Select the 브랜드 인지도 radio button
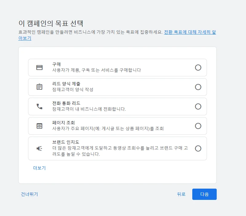 tap(198, 148)
